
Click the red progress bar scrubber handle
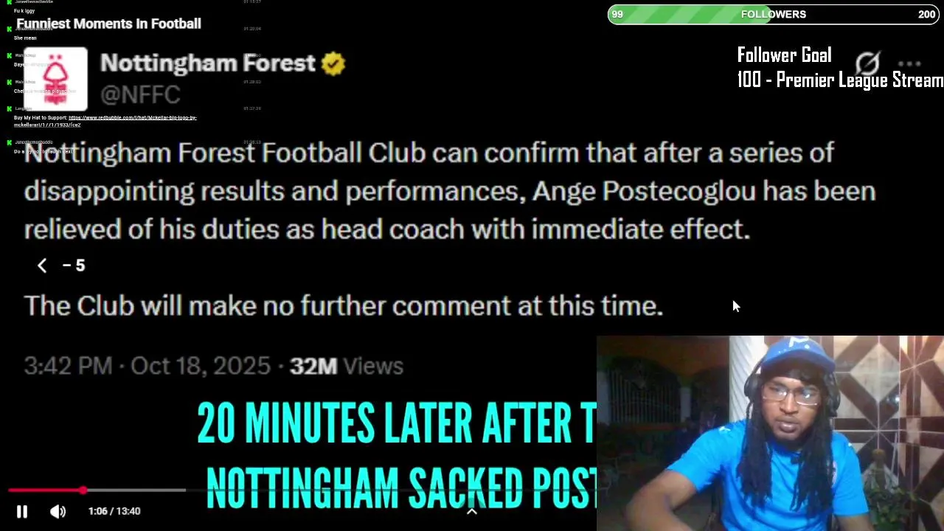[x=83, y=490]
